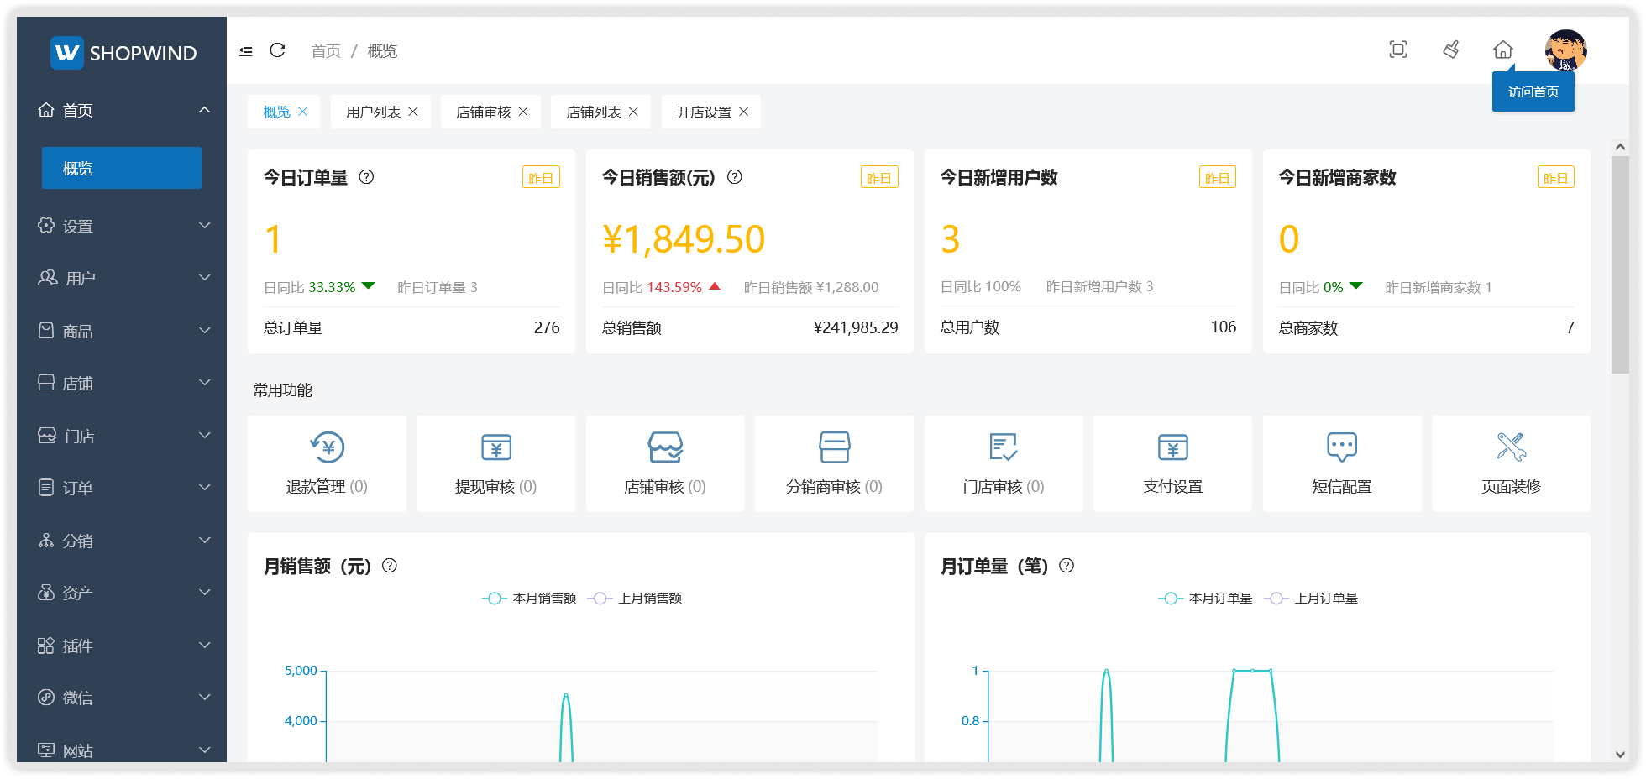
Task: Close the 店铺审核 tab
Action: (523, 112)
